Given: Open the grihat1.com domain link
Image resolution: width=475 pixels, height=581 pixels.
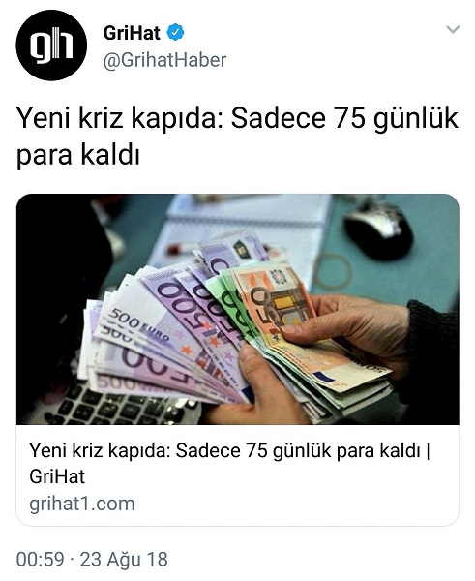Looking at the screenshot, I should tap(82, 504).
